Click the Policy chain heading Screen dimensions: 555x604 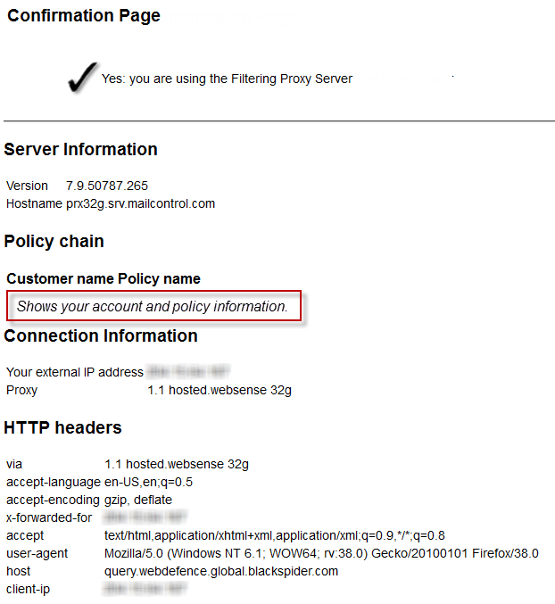(54, 242)
